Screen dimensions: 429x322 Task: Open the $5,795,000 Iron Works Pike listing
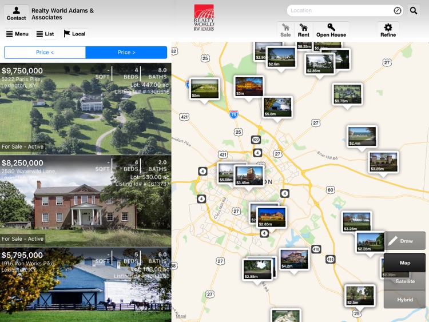pos(86,285)
